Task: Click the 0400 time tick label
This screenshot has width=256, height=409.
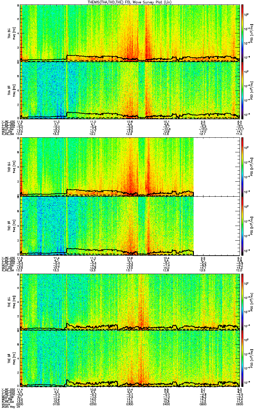Action: [x=166, y=404]
